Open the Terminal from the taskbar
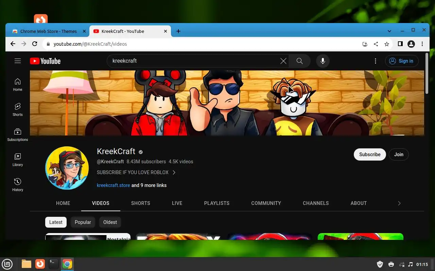This screenshot has width=435, height=271. [x=54, y=264]
